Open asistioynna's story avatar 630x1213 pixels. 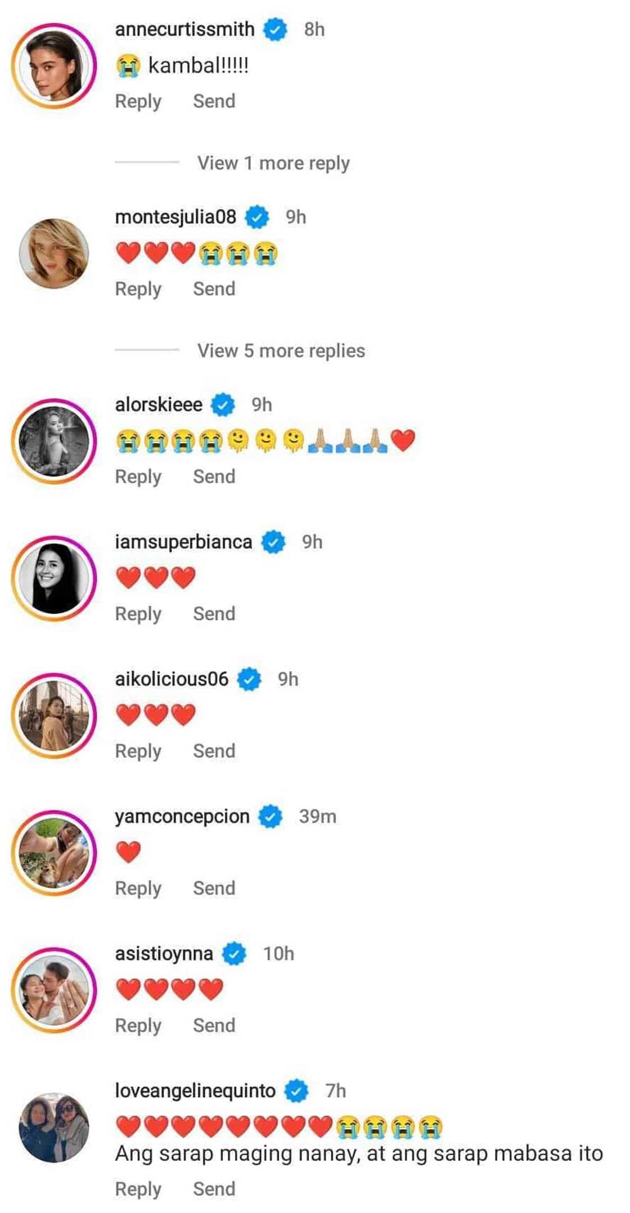coord(54,990)
